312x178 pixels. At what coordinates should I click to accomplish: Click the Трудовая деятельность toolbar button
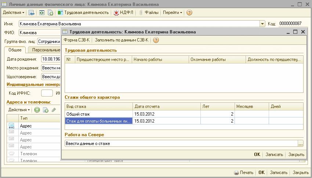coord(83,12)
